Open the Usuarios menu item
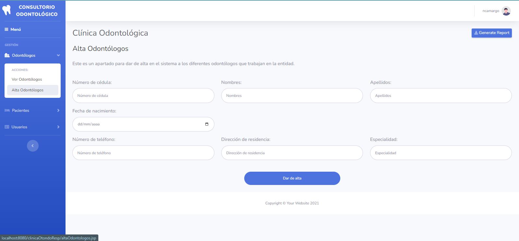The height and width of the screenshot is (241, 519). point(32,127)
